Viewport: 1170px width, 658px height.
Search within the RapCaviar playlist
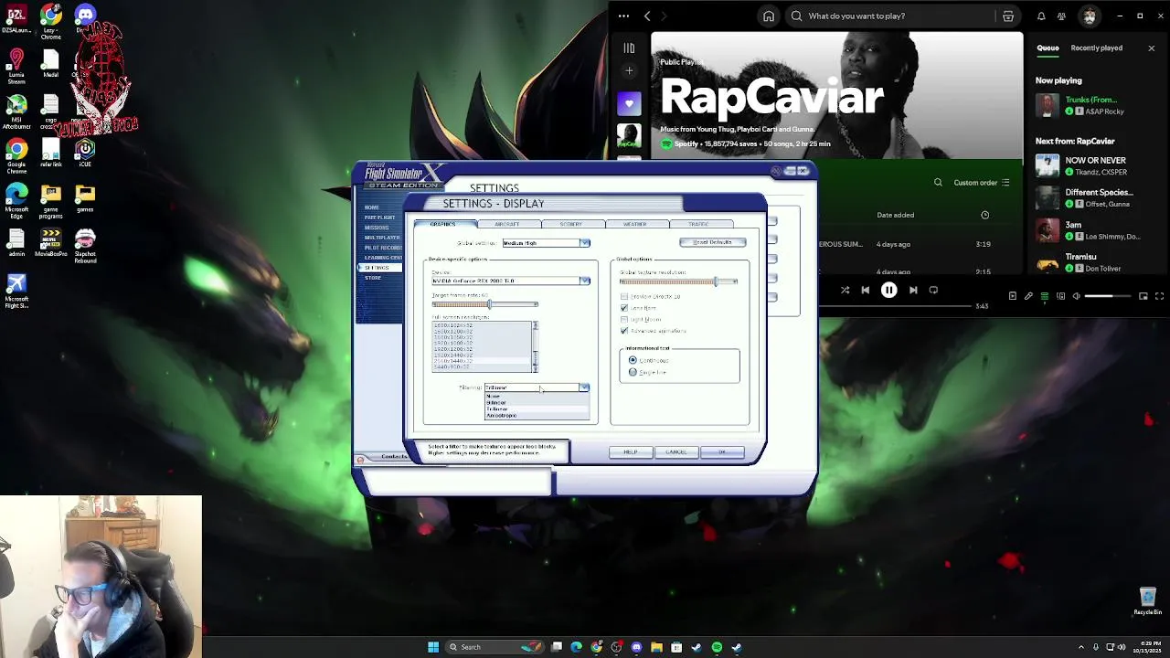tap(938, 183)
